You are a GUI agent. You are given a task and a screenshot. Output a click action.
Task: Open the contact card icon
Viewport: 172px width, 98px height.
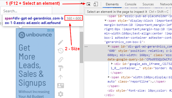tap(60, 85)
